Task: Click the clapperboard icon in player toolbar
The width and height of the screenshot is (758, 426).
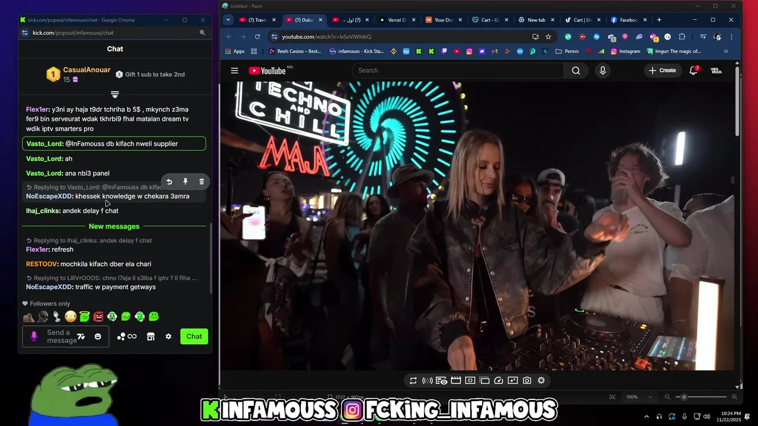Action: [456, 380]
